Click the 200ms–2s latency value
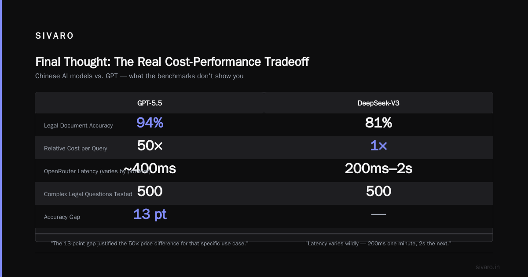Screen dimensions: 528x277 click(378, 169)
